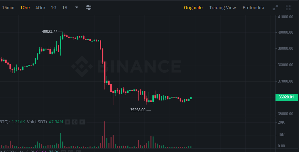Open the chart indicator settings sliders icon

point(89,8)
